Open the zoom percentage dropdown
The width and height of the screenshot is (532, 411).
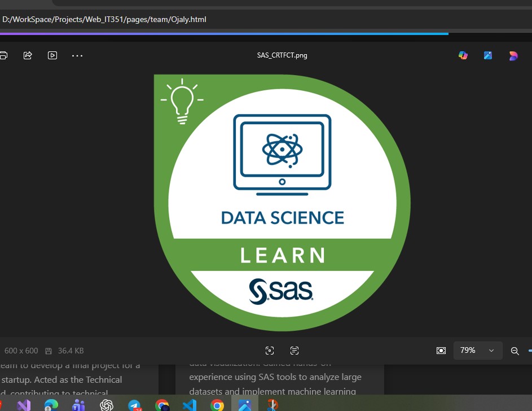468,350
